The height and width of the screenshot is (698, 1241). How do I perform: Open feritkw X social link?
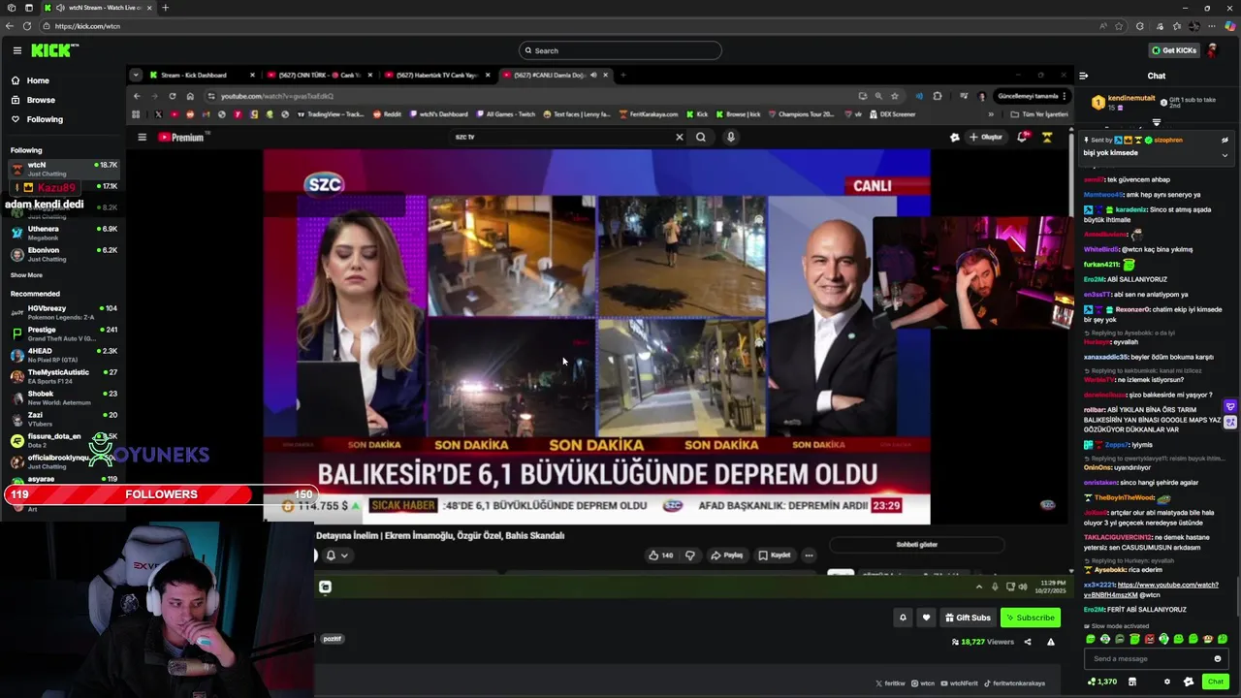pos(890,683)
